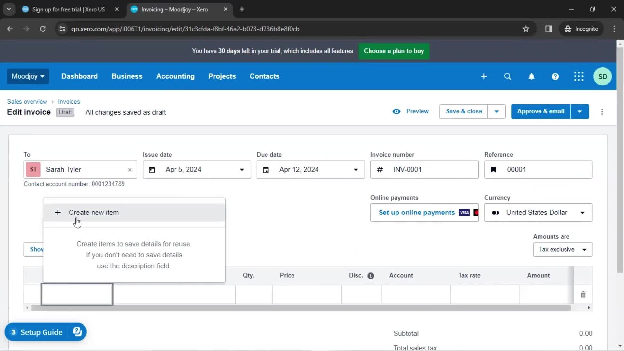Click the focused Item field in line row
The image size is (624, 351).
click(77, 294)
